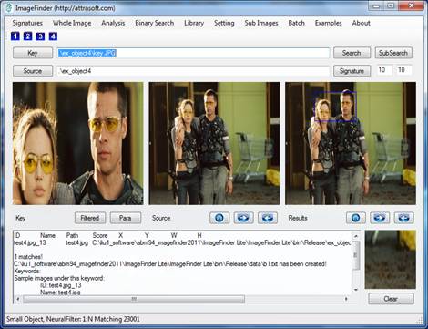Image resolution: width=428 pixels, height=329 pixels.
Task: Open the Signatures menu
Action: 27,23
